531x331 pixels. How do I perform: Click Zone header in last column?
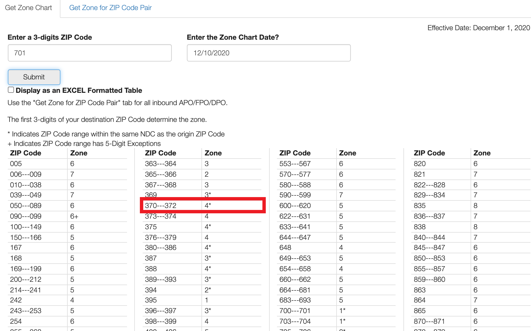point(482,153)
